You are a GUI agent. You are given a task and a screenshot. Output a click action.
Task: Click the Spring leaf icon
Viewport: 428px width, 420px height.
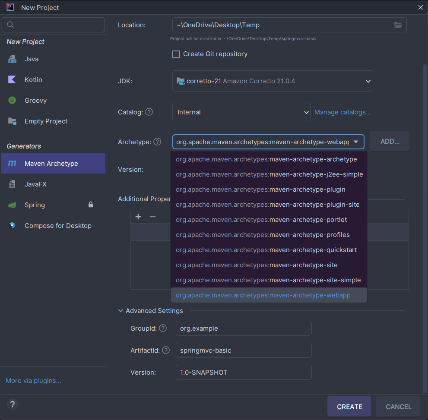click(12, 205)
